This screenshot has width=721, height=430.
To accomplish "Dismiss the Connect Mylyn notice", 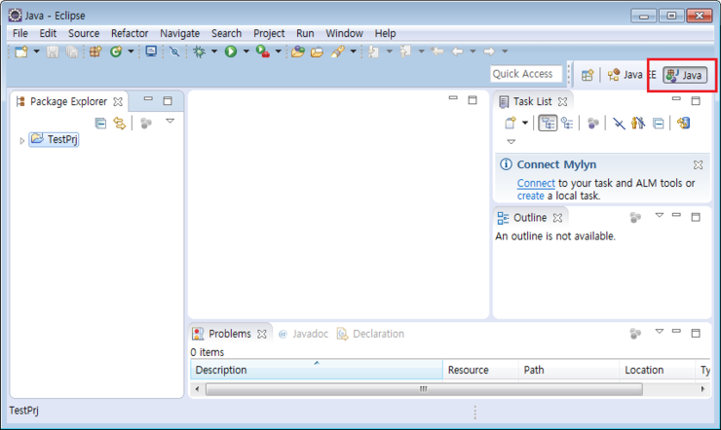I will click(x=698, y=164).
